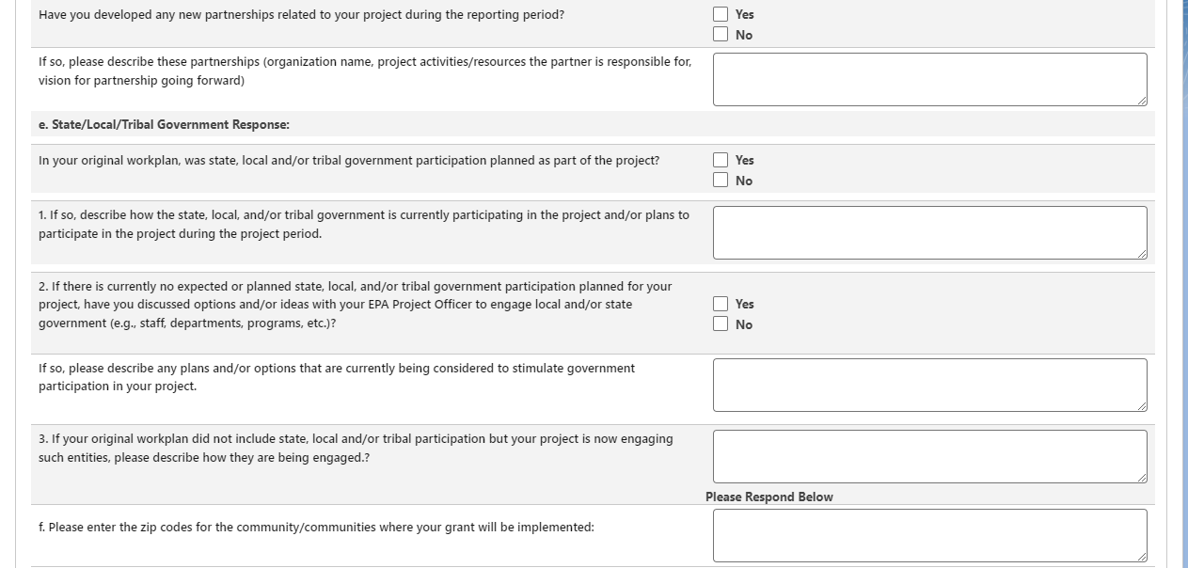
Task: Check Yes for new partnerships developed
Action: 721,14
